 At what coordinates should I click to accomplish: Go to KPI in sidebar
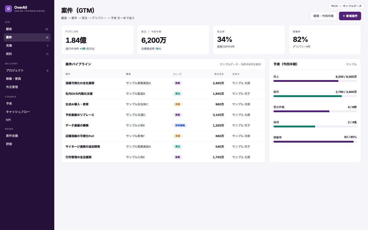27,120
